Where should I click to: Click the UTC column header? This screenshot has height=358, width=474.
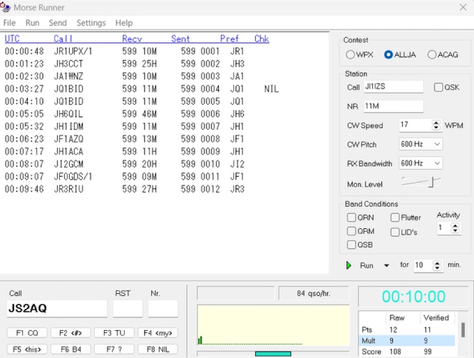12,39
